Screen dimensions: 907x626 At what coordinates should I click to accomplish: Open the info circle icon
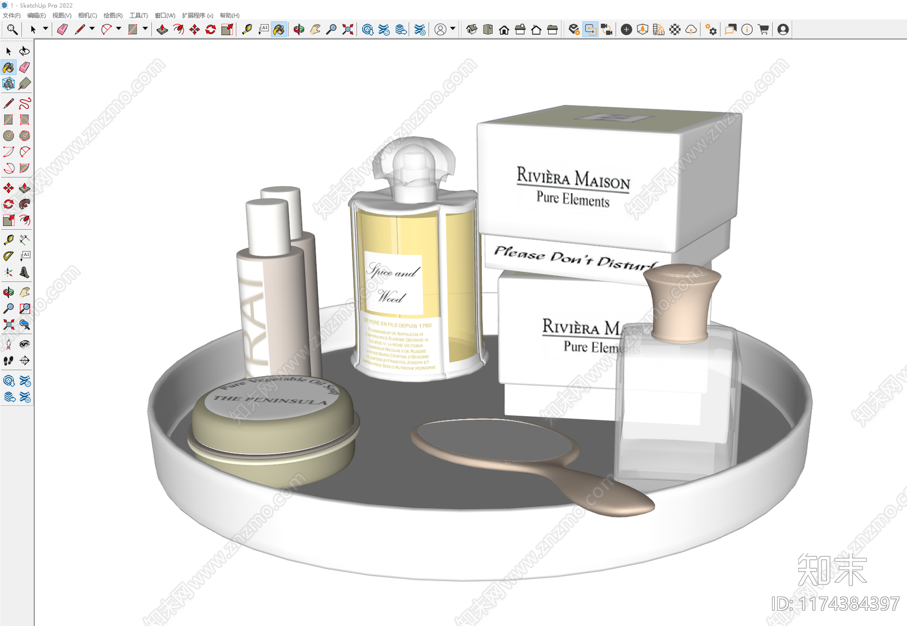[747, 29]
